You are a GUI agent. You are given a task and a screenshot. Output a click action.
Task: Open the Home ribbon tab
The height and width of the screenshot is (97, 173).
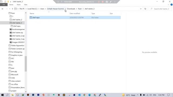11,5
